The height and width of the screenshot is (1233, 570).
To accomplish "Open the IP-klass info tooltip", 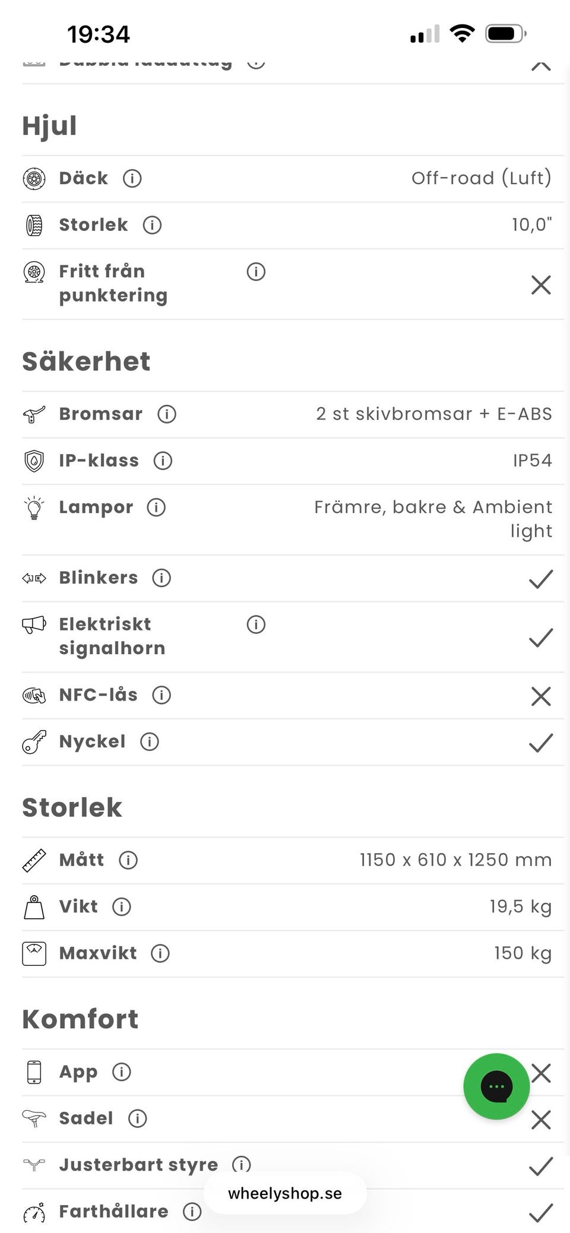I will click(163, 461).
